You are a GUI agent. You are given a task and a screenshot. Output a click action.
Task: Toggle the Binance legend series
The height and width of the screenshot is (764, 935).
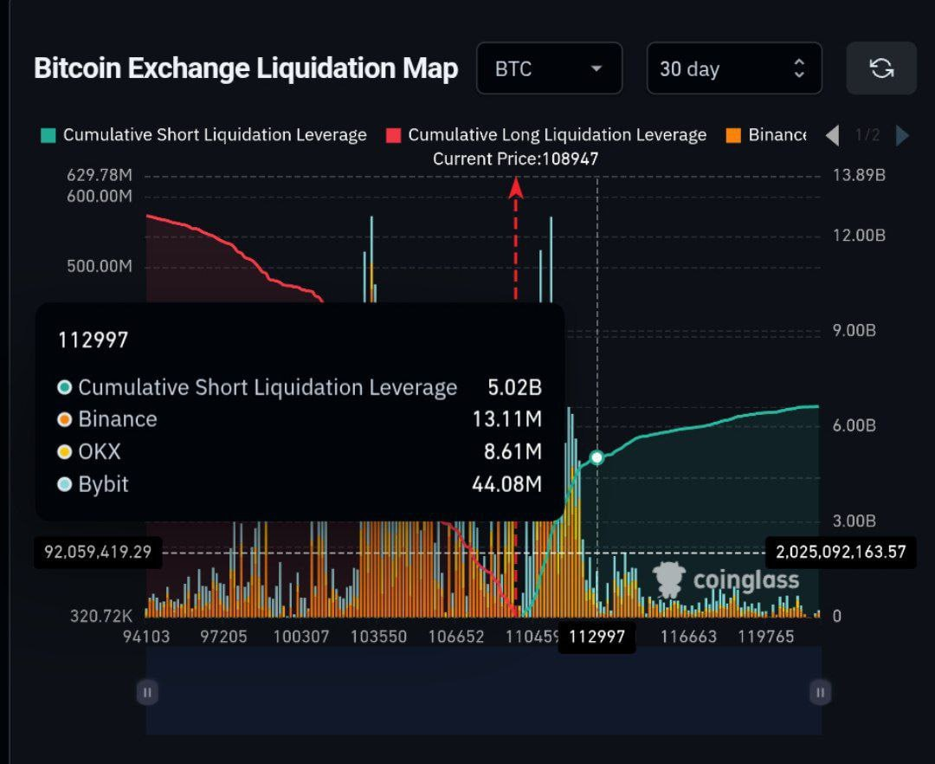pos(766,135)
